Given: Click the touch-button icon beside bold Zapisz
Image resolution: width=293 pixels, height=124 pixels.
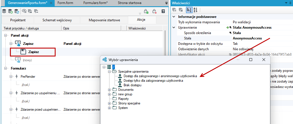Looking at the screenshot, I should tap(18, 44).
